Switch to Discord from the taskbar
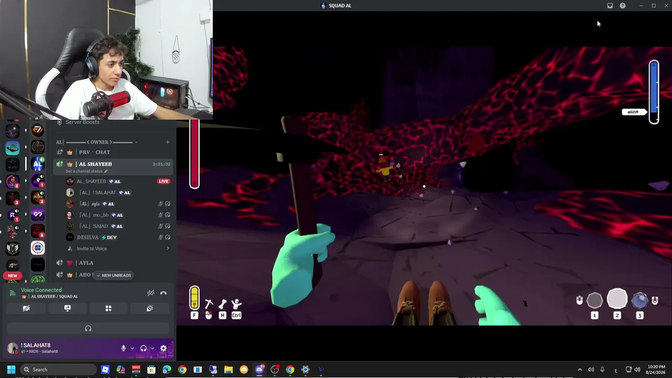 point(259,370)
